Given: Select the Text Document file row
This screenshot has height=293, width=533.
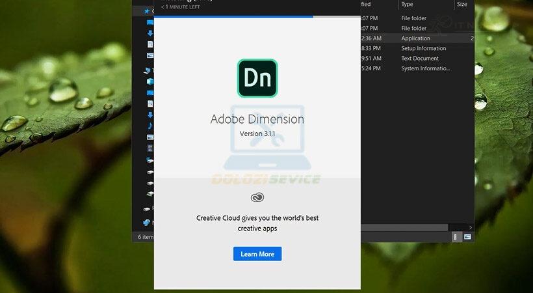Looking at the screenshot, I should [x=420, y=58].
